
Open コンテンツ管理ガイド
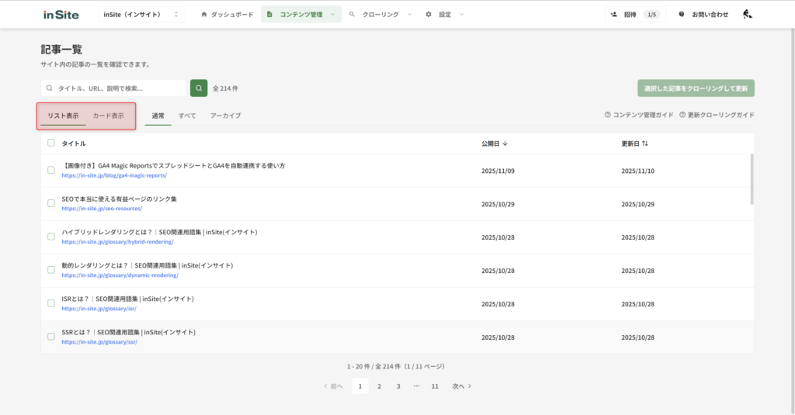click(x=639, y=115)
